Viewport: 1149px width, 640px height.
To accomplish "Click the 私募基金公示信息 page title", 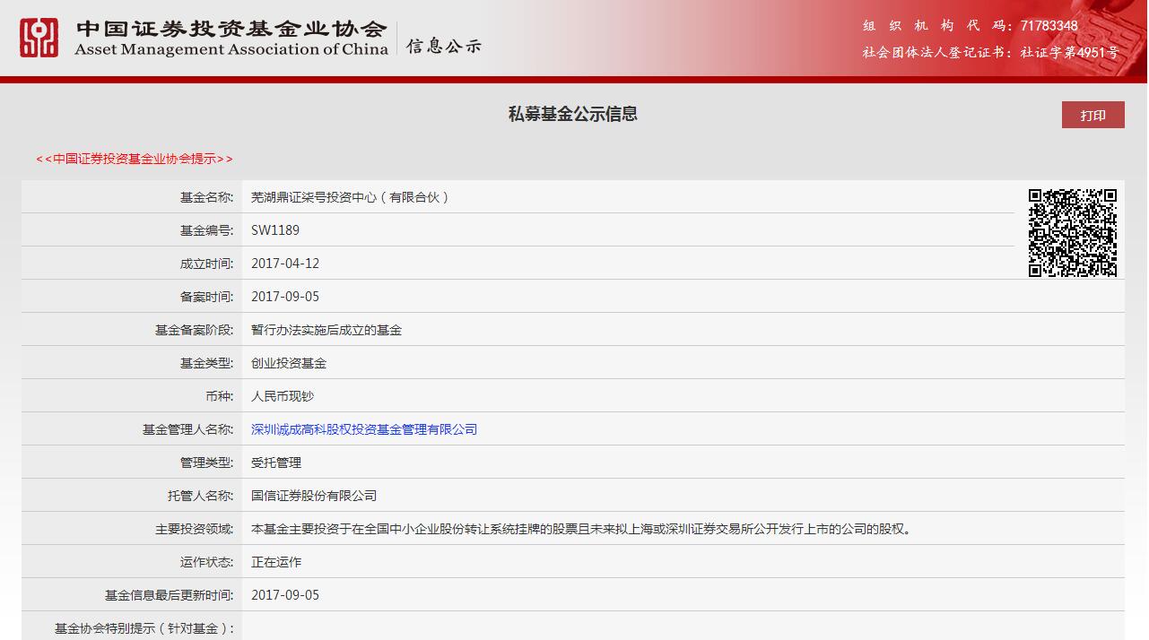I will 573,114.
